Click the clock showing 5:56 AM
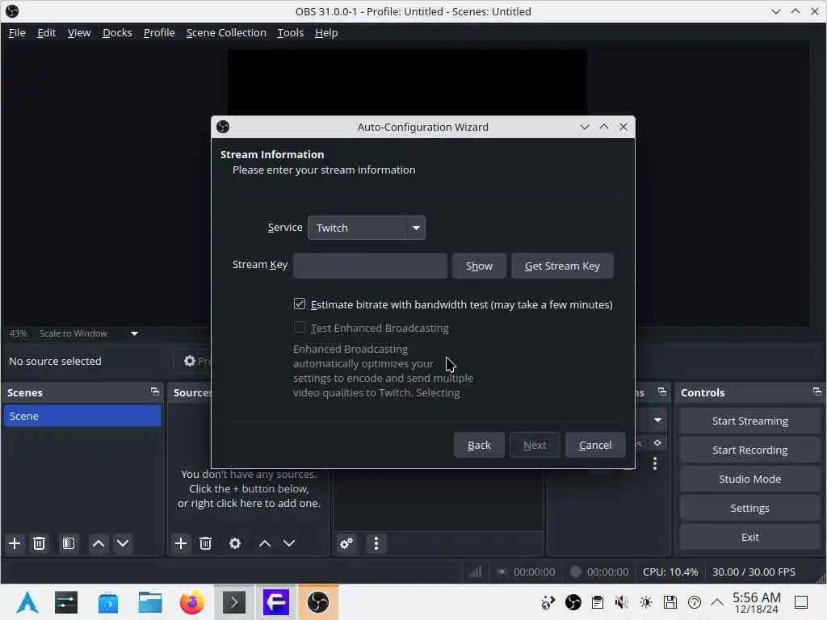Image resolution: width=827 pixels, height=620 pixels. (x=756, y=602)
